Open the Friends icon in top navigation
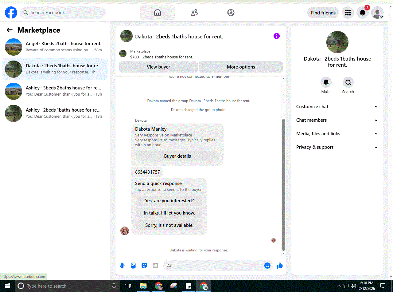This screenshot has height=292, width=393. [194, 13]
